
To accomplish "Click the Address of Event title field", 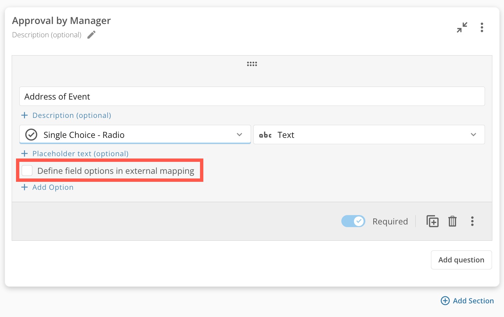I will pos(252,97).
